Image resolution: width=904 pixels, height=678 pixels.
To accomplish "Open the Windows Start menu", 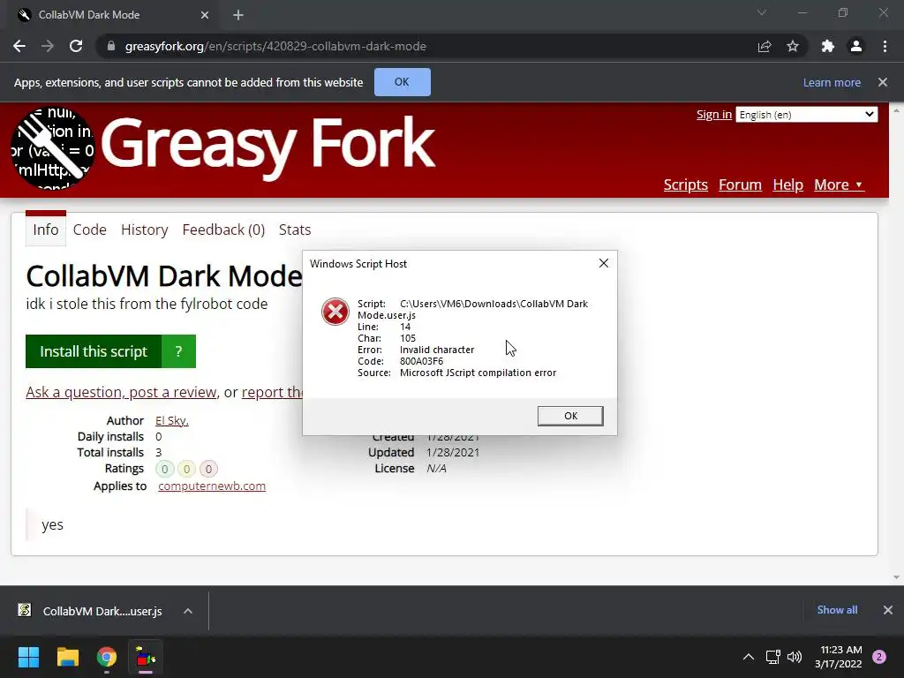I will click(28, 657).
